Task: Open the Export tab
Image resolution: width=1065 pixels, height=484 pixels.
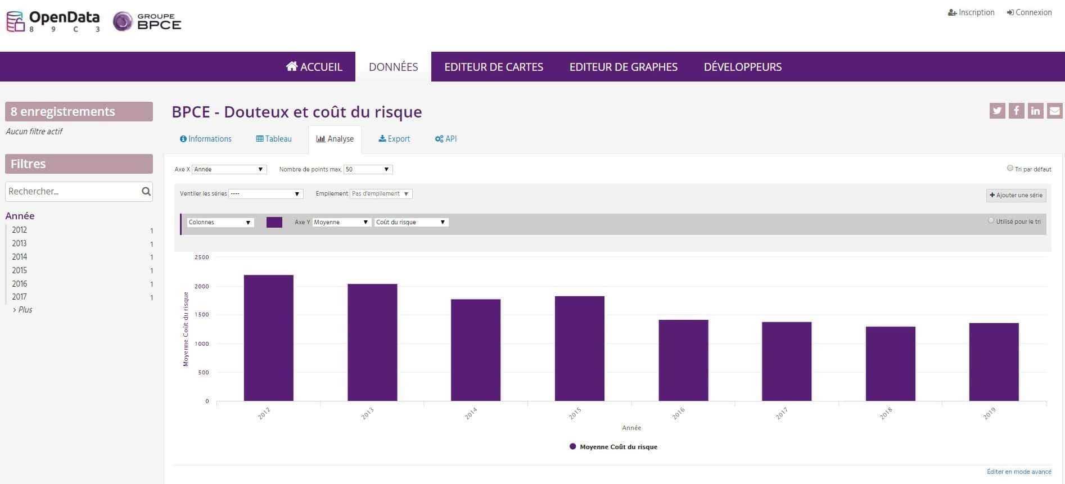Action: [x=394, y=139]
